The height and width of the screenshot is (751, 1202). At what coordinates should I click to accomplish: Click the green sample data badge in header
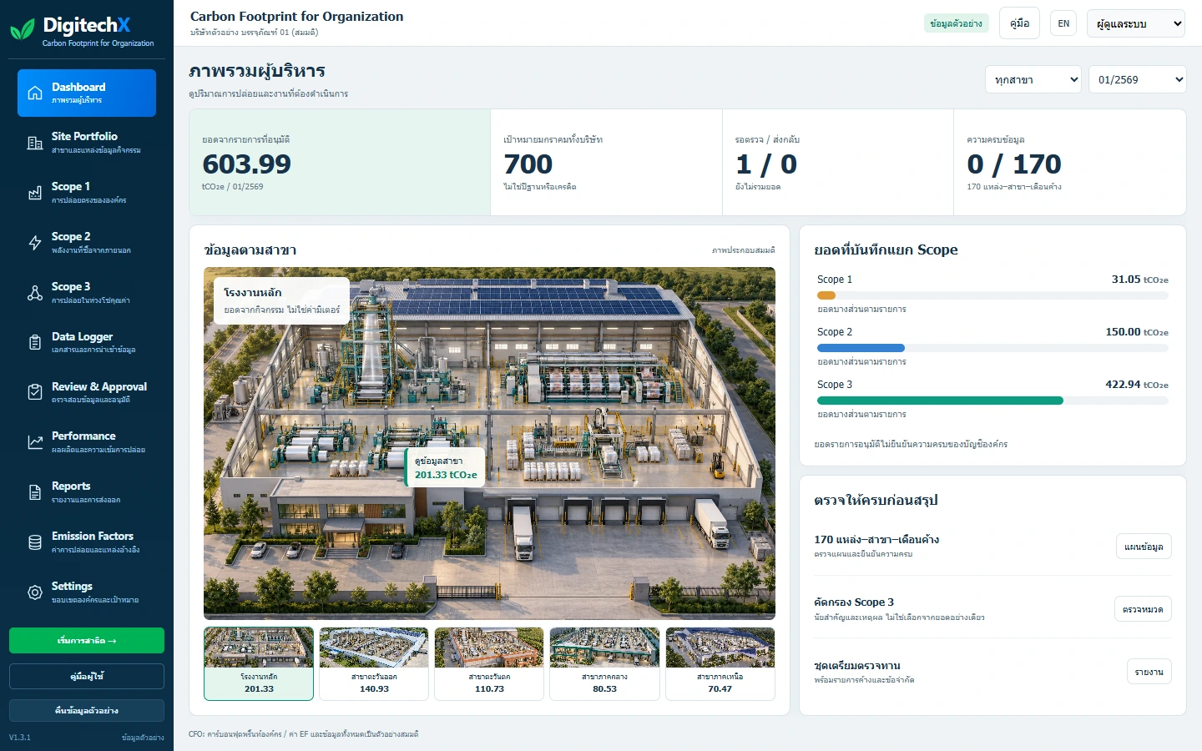pyautogui.click(x=957, y=23)
